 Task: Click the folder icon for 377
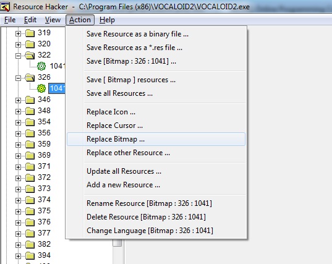(x=30, y=234)
